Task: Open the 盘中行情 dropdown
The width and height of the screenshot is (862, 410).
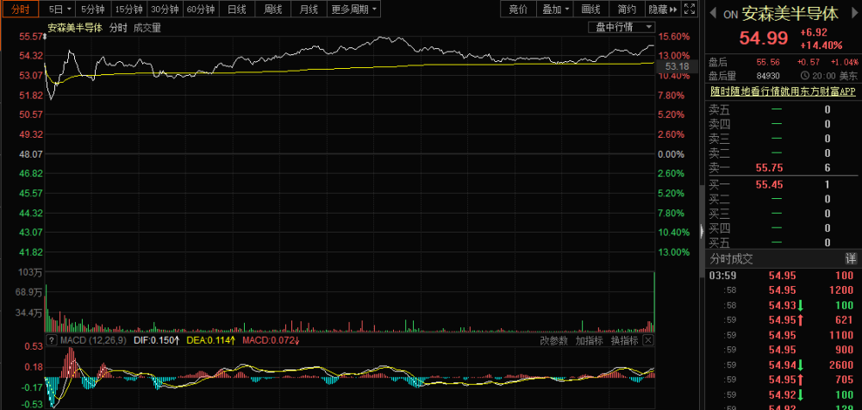Action: (x=622, y=27)
